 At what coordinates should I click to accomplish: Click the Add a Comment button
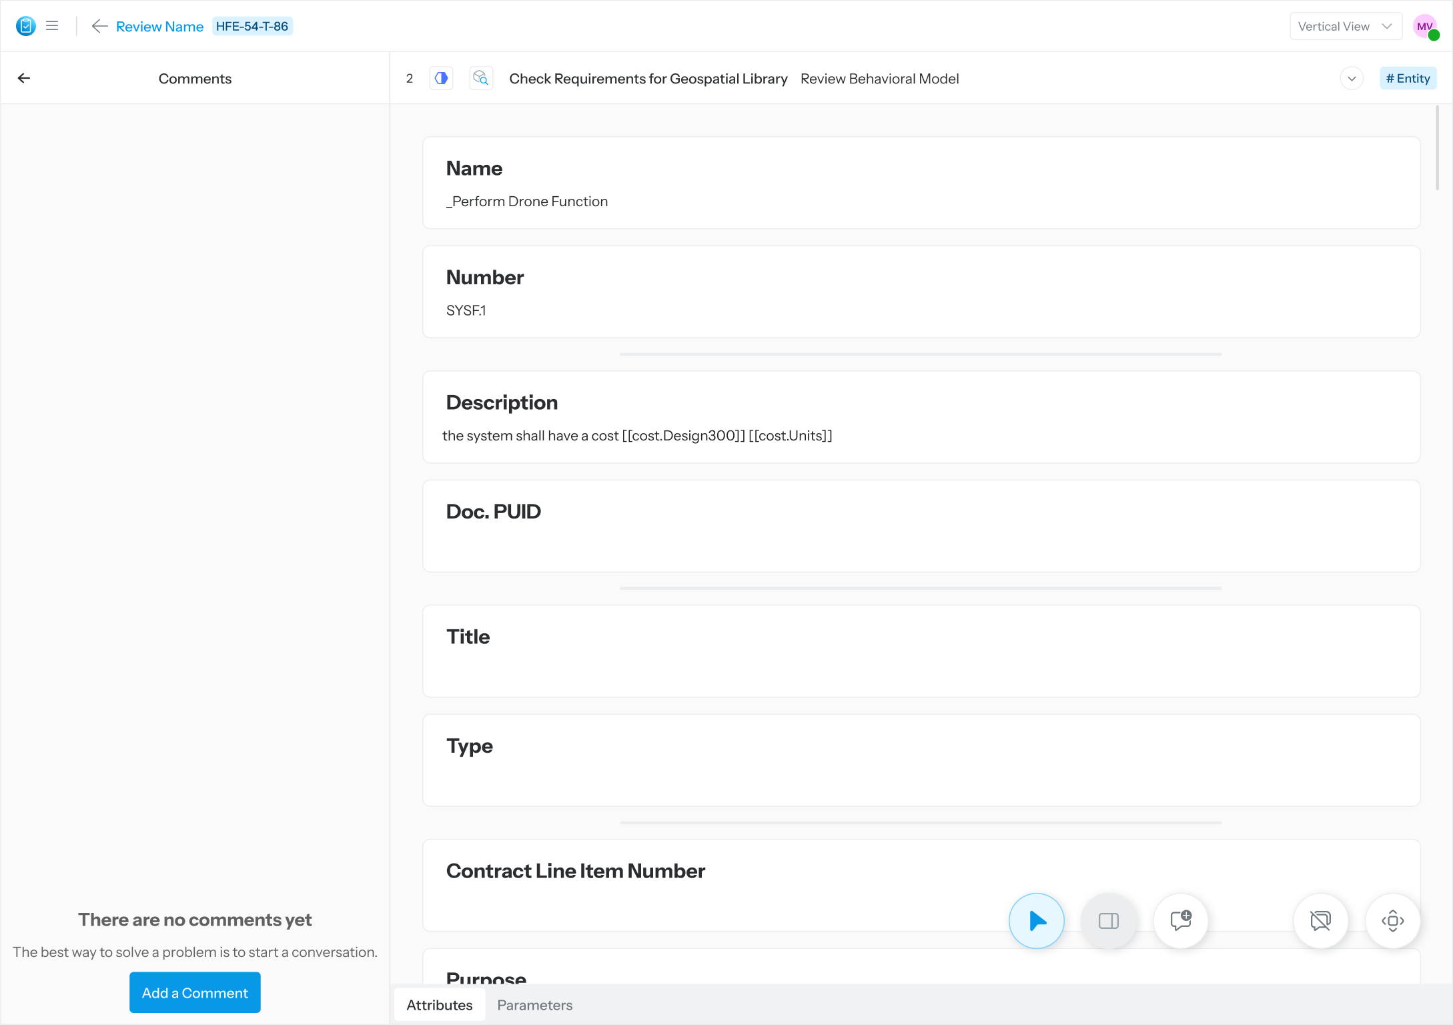[x=195, y=993]
